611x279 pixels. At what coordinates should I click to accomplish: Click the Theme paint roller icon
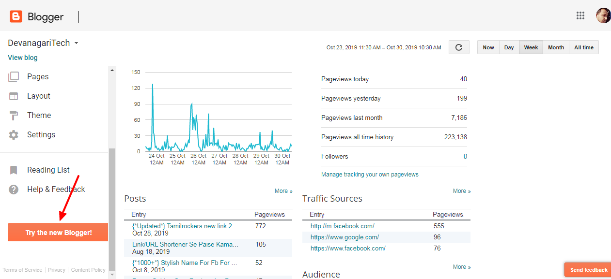click(14, 116)
